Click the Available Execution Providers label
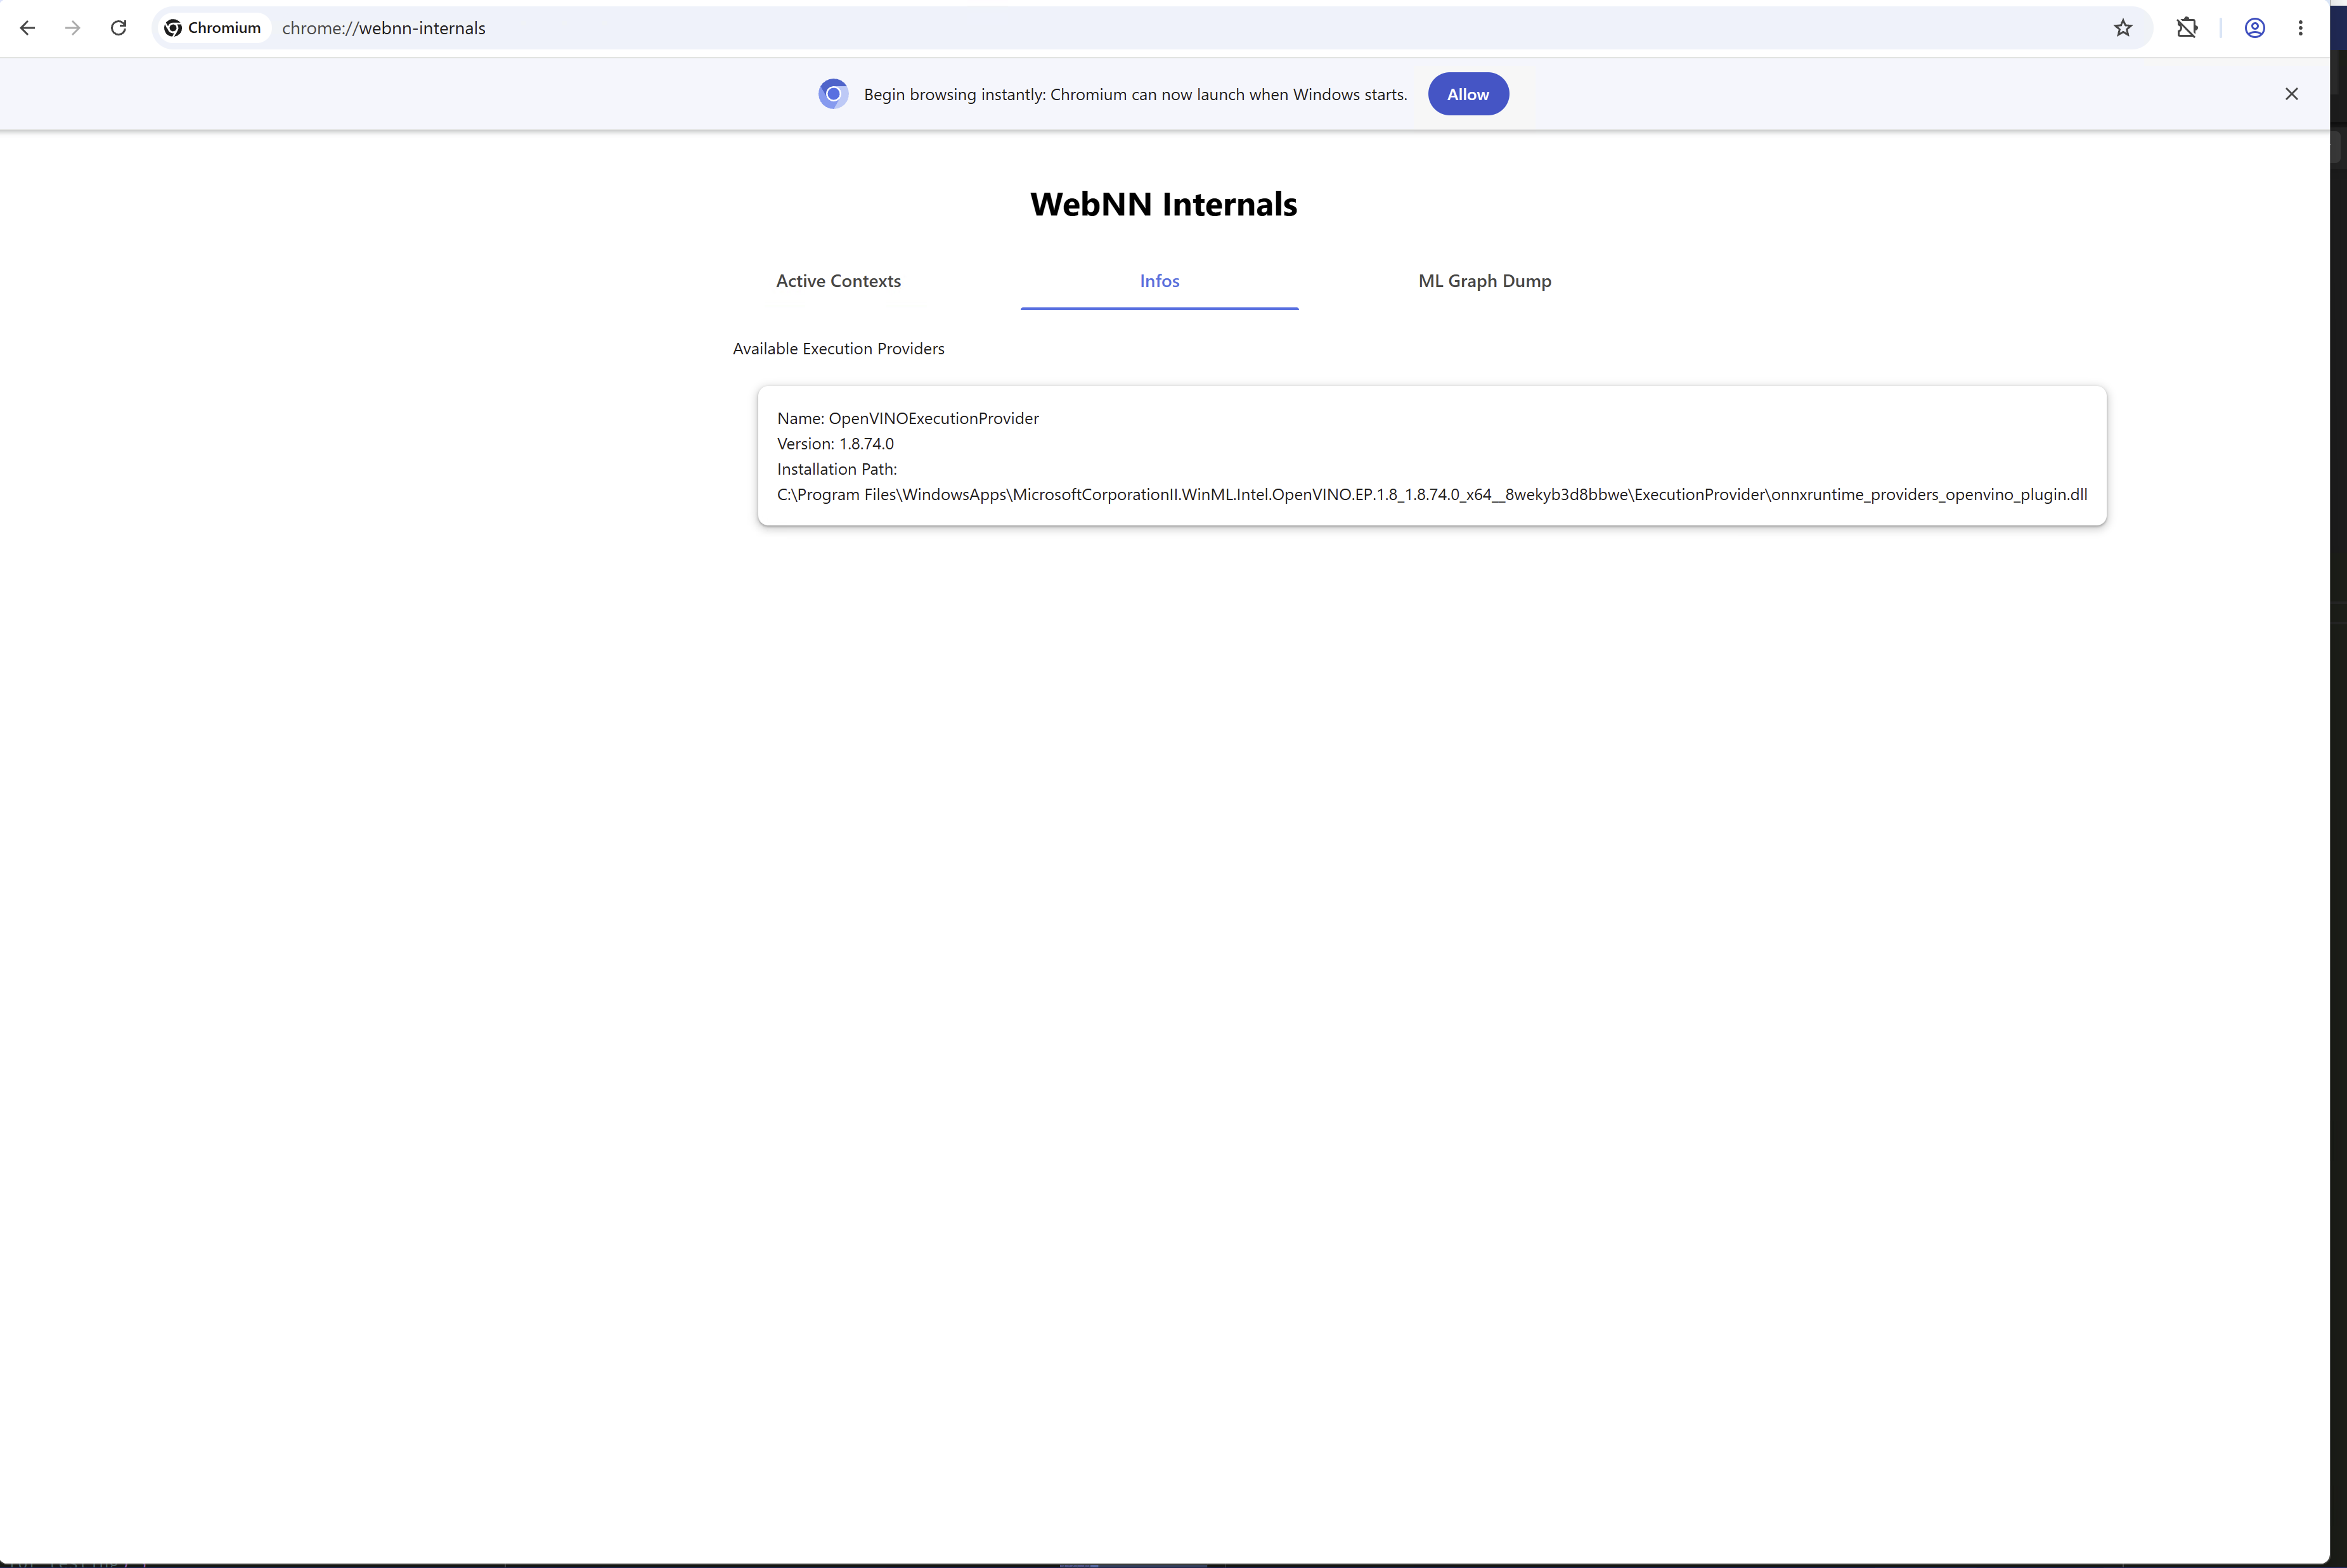2347x1568 pixels. (x=838, y=349)
